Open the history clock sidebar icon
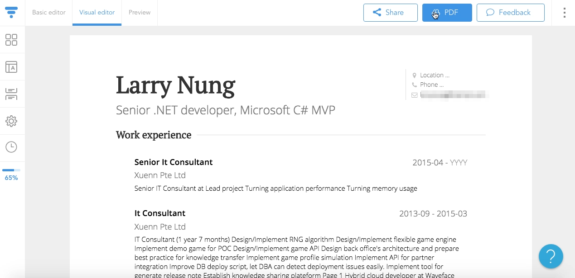Image resolution: width=575 pixels, height=278 pixels. click(x=11, y=147)
